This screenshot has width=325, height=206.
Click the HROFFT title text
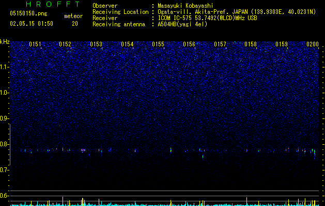(53, 4)
